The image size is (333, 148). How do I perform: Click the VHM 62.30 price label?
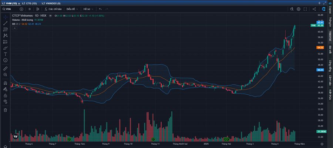pos(317,26)
